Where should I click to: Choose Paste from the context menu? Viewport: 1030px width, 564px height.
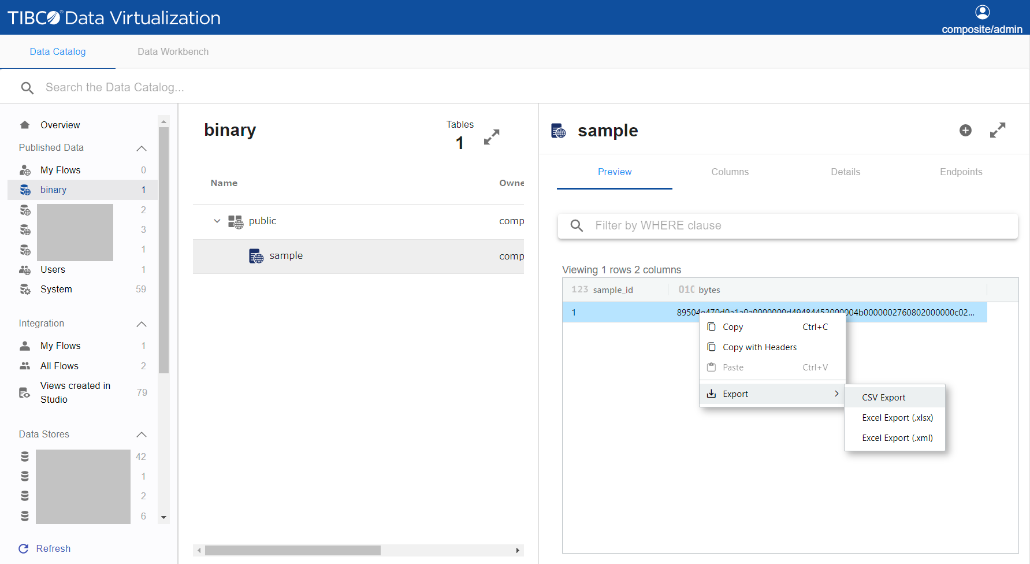tap(772, 368)
